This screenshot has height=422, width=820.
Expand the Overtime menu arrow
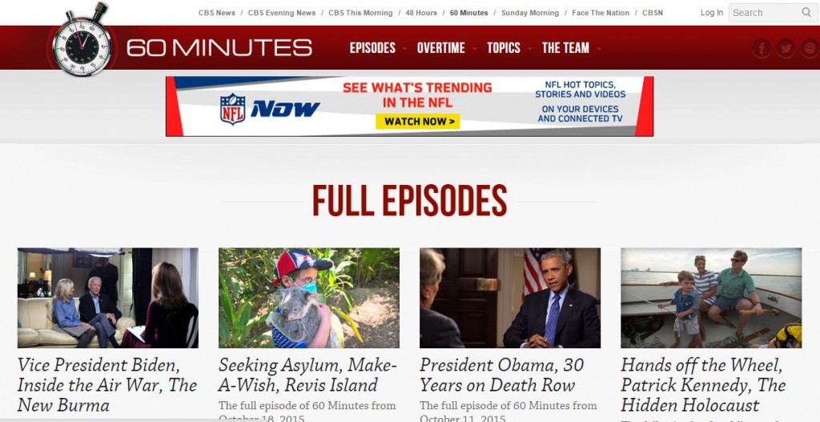click(474, 49)
